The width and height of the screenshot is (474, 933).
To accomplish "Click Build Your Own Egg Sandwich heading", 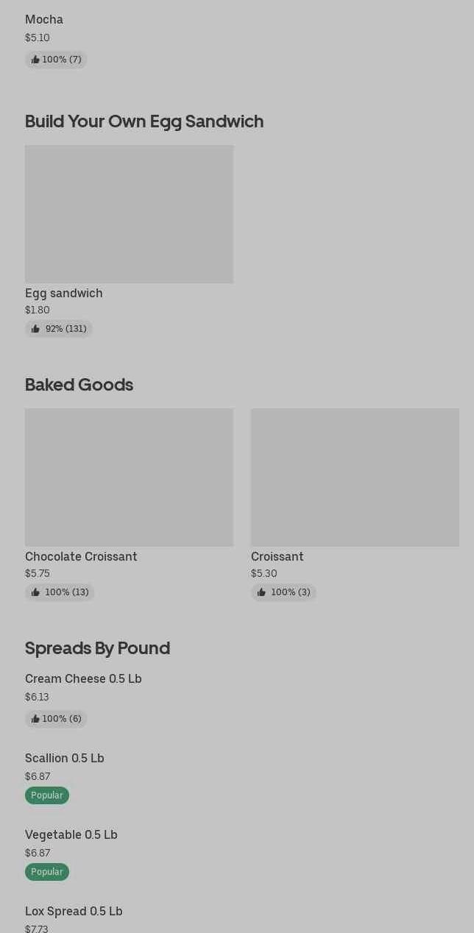I will [144, 121].
